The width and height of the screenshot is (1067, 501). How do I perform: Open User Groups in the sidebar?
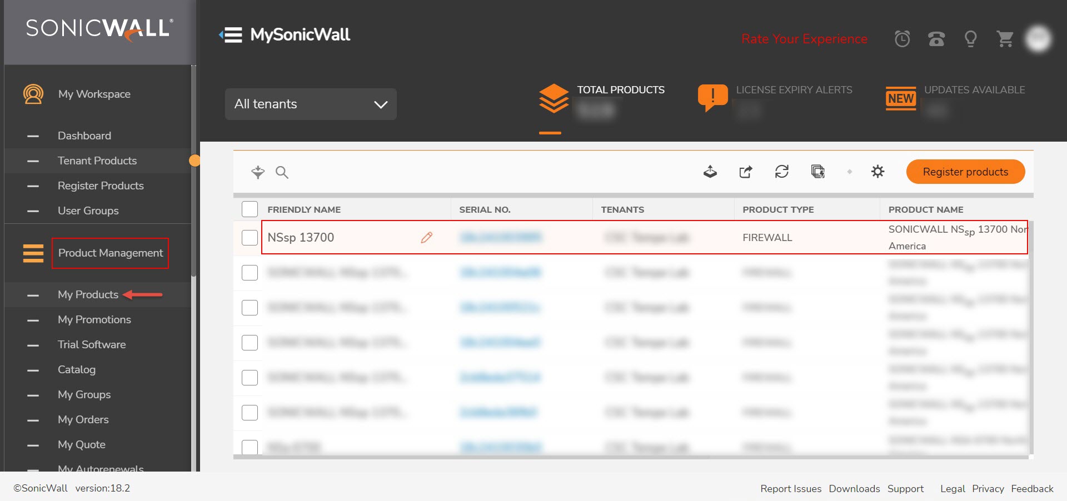pyautogui.click(x=88, y=211)
